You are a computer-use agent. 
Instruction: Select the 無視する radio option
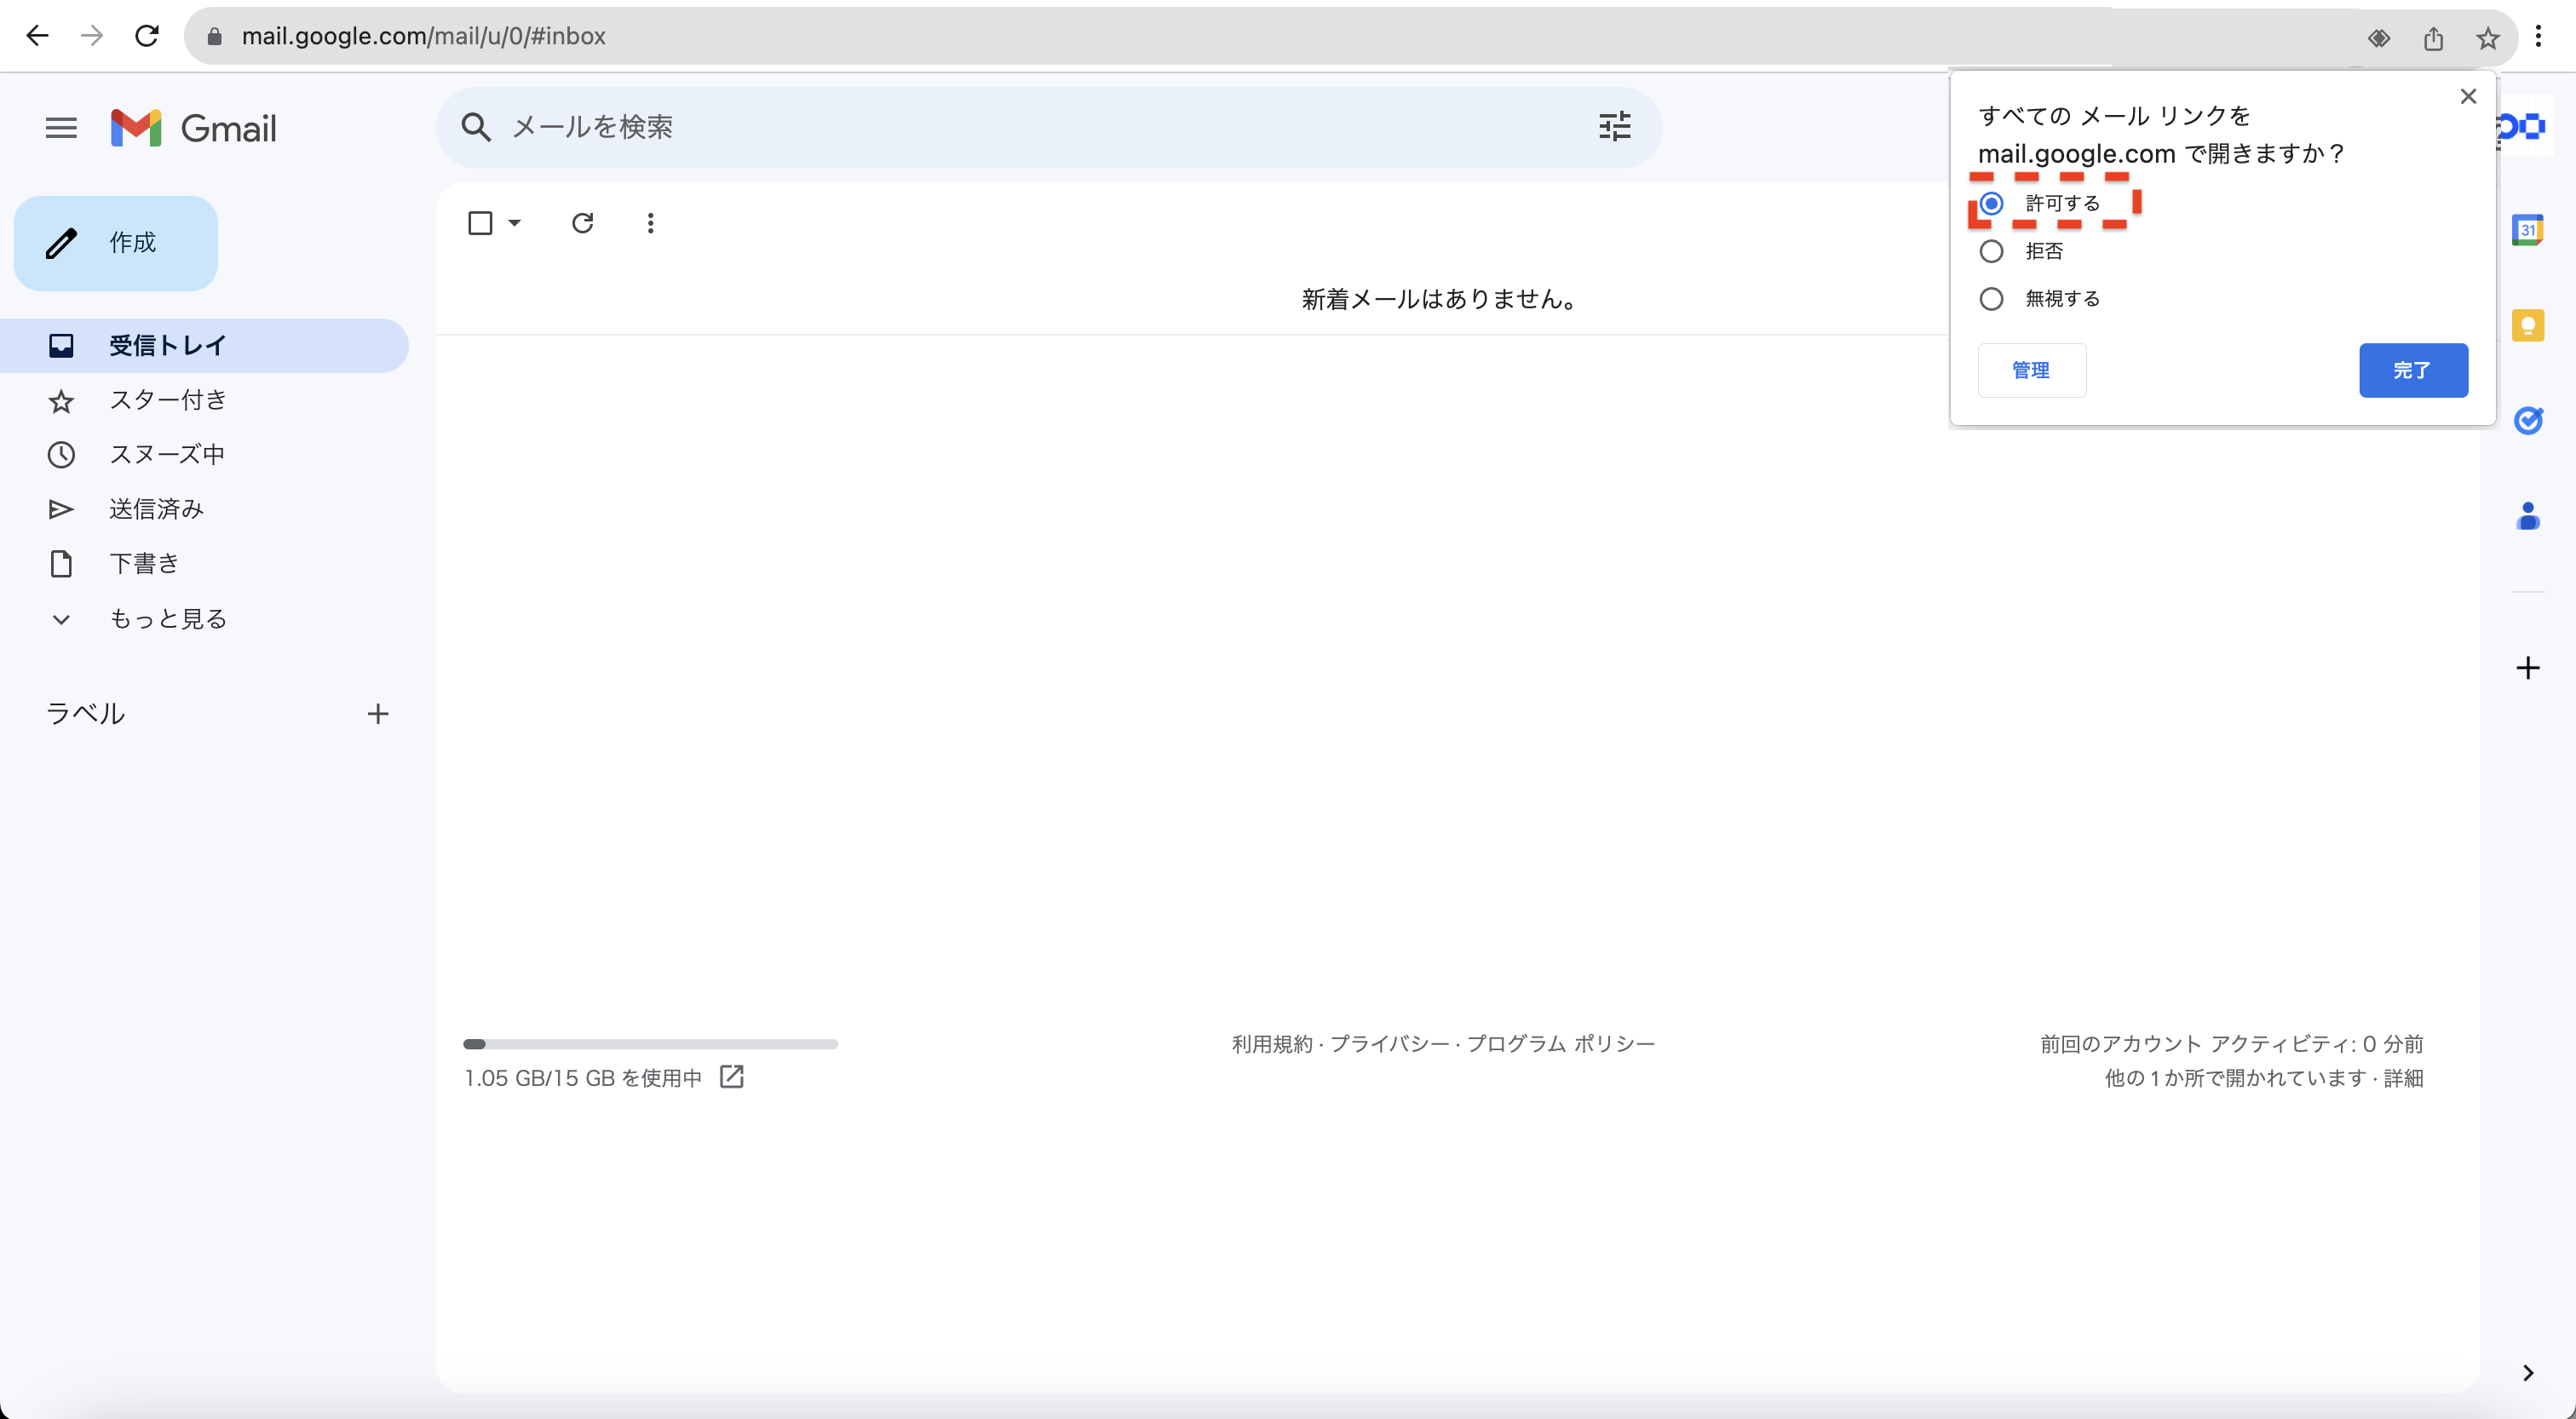click(x=1991, y=299)
